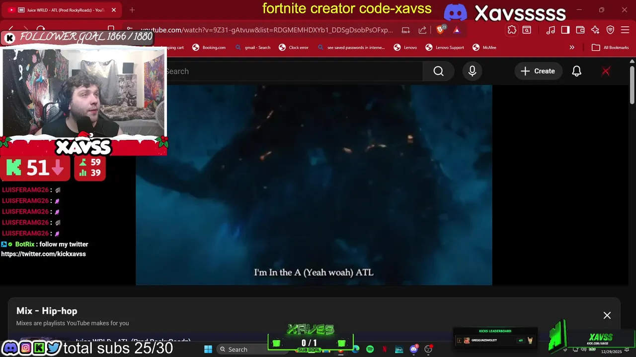Open the Lenovo bookmark
Viewport: 636px width, 357px height.
tap(405, 48)
